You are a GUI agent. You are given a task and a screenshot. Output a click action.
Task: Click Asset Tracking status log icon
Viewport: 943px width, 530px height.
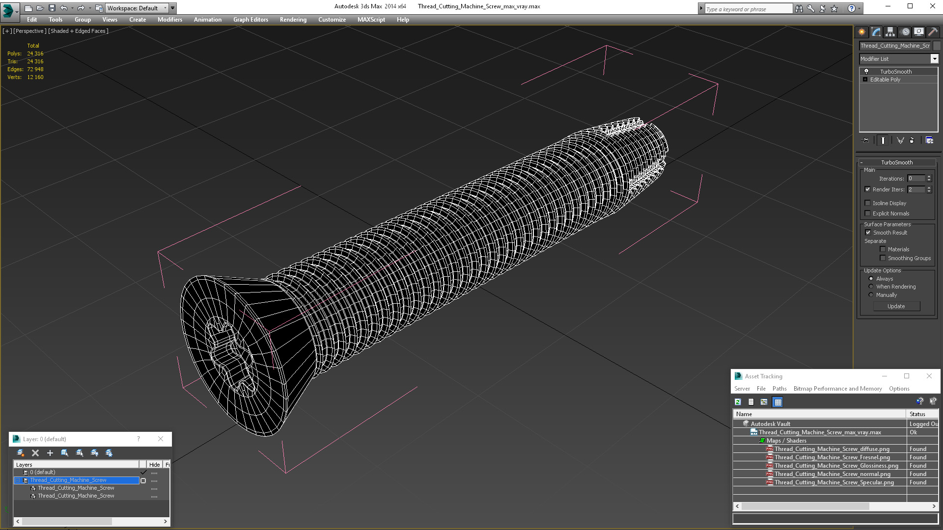click(751, 402)
